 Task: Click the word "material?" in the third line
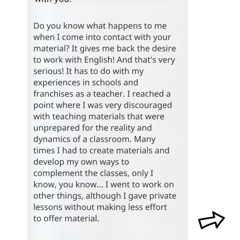(x=52, y=48)
